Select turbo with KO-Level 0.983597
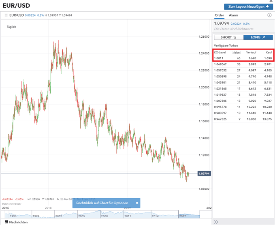275x225 pixels. pos(243,113)
